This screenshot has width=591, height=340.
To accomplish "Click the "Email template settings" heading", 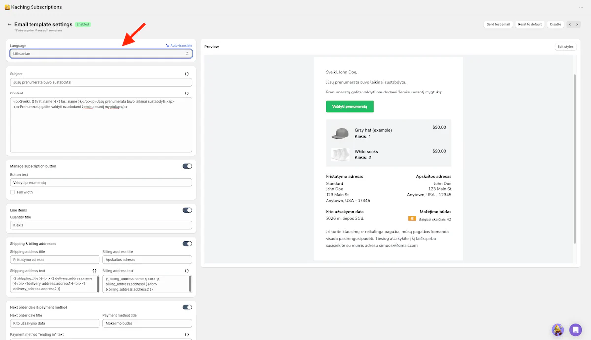I will 43,24.
